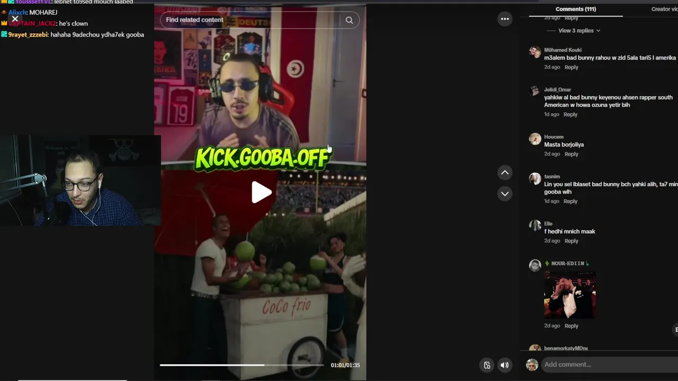This screenshot has height=381, width=678.
Task: Reply to Houcem's comment
Action: [571, 154]
